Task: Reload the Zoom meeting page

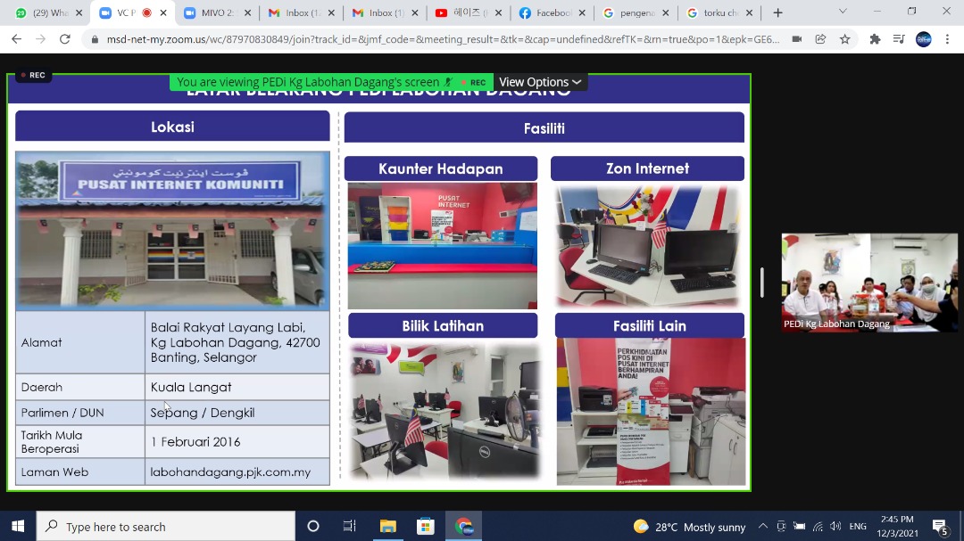Action: pos(64,39)
